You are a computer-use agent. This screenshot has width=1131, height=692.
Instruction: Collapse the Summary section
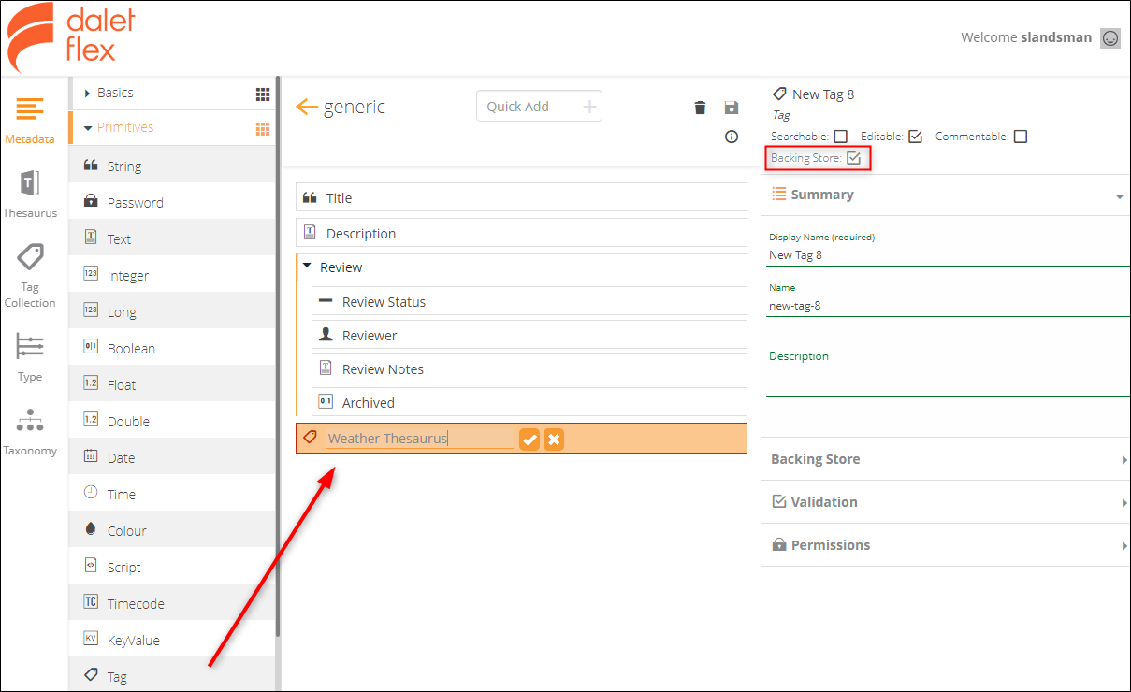[1119, 195]
